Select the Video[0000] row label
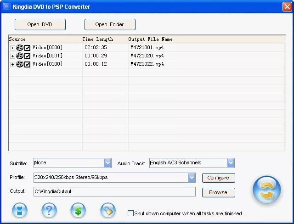The image size is (294, 224). click(47, 47)
